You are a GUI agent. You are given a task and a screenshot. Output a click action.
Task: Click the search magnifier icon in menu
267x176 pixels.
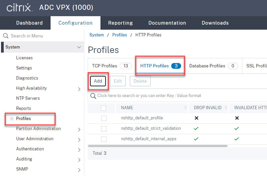[x=6, y=36]
